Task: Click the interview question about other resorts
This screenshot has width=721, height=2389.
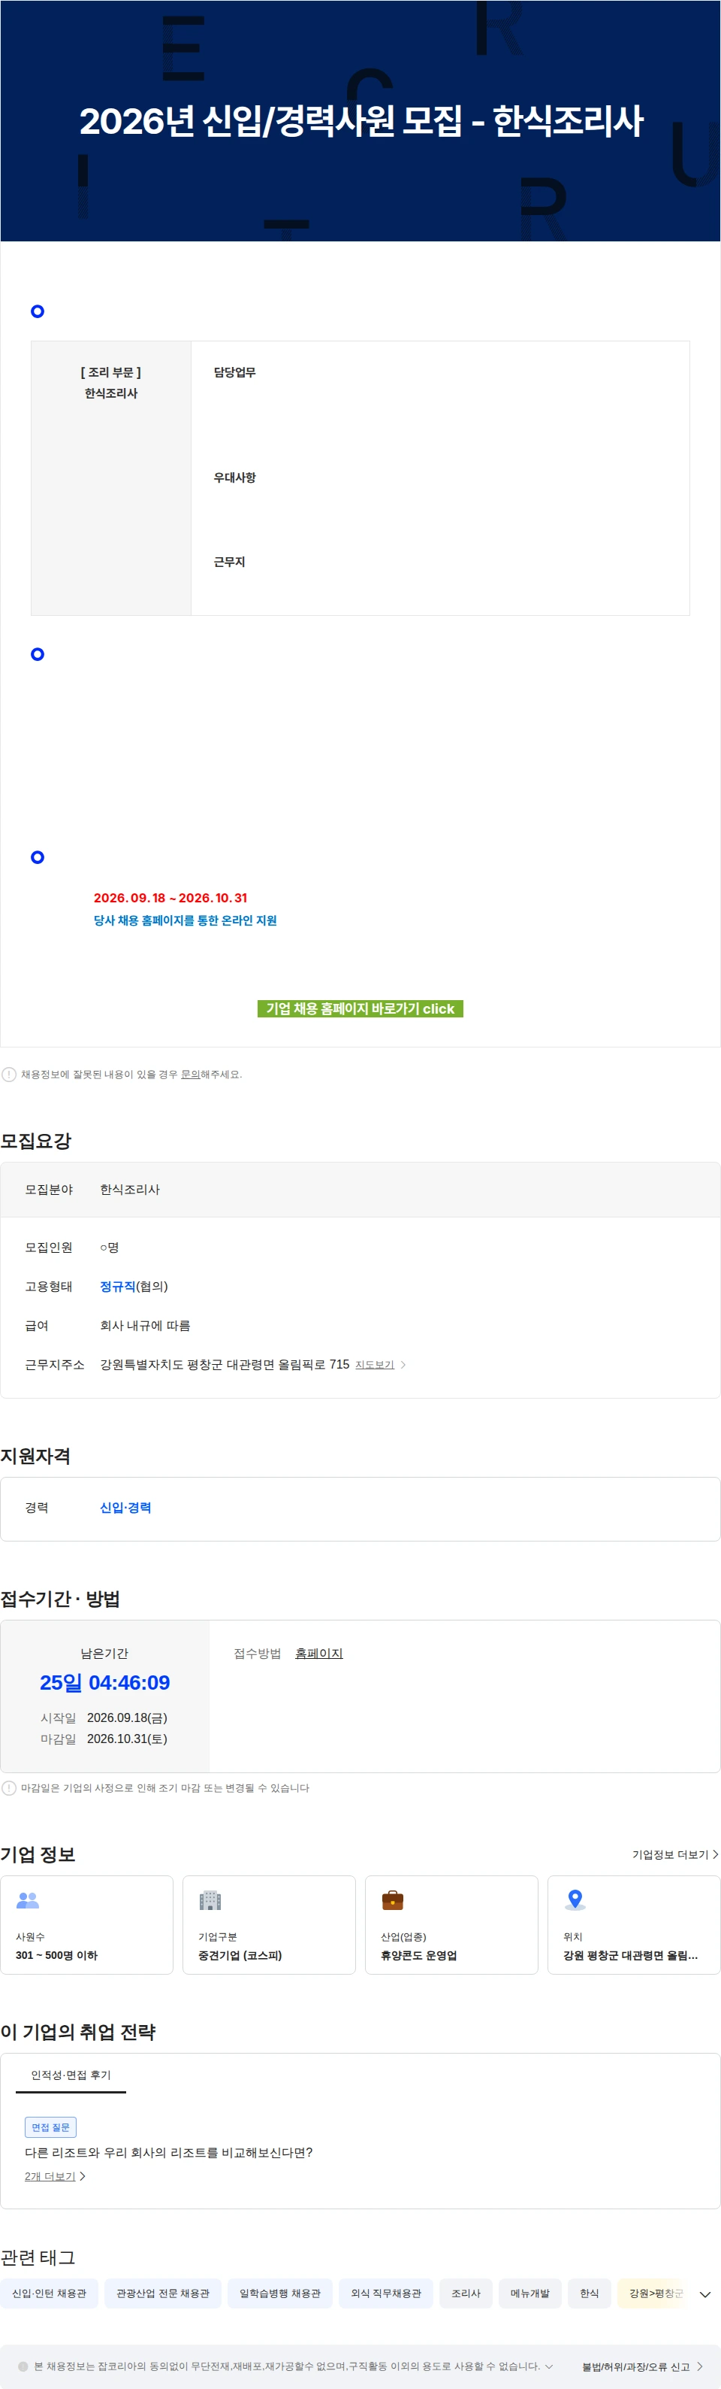Action: point(169,2151)
